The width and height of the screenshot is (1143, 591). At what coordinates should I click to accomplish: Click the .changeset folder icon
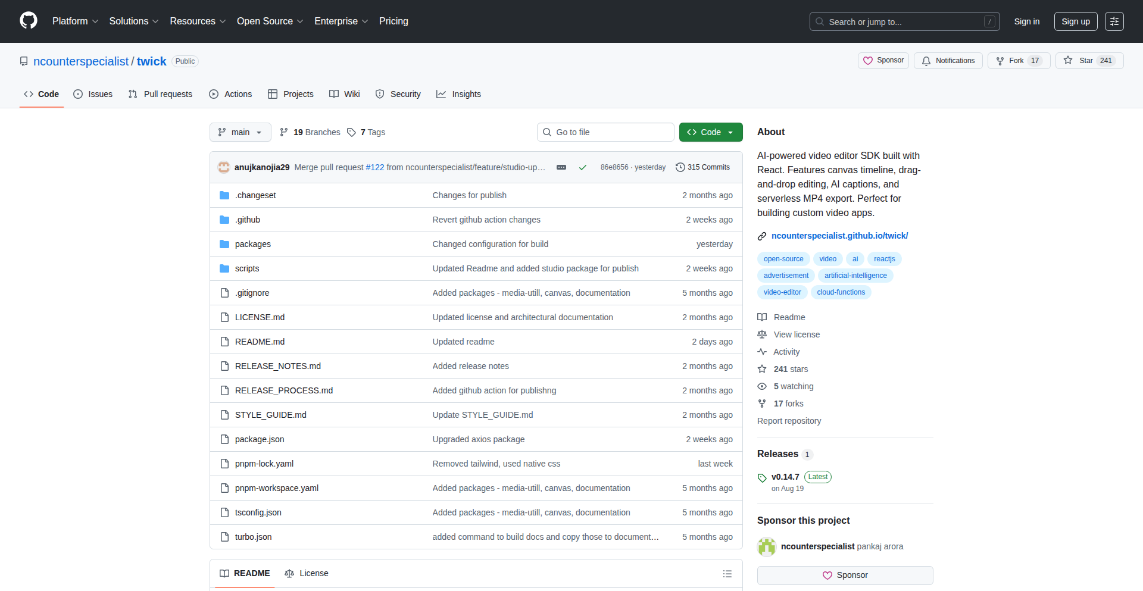pos(224,195)
